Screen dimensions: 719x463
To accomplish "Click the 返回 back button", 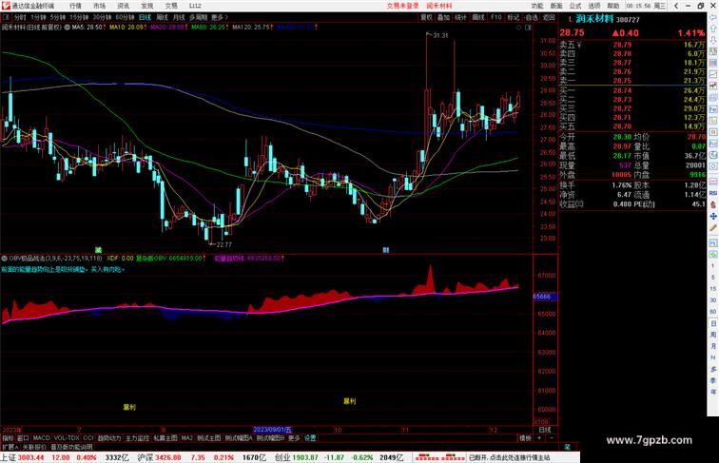I will click(549, 17).
